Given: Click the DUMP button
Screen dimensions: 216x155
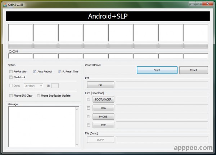Looking at the screenshot, I should (x=100, y=140).
